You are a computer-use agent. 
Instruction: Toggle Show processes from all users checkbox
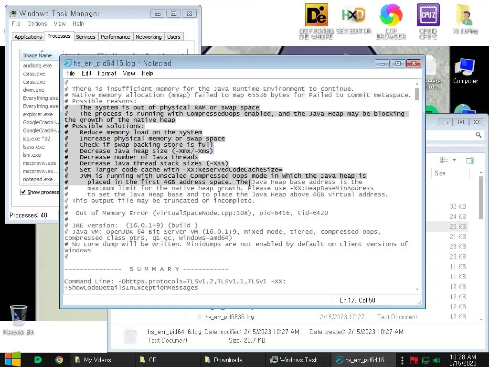click(x=23, y=192)
